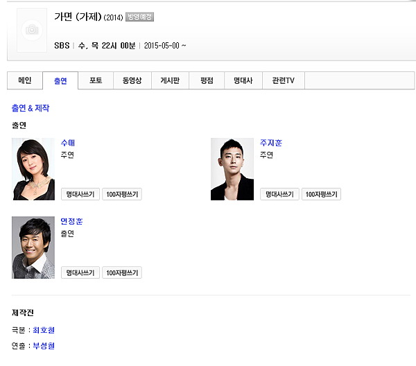This screenshot has width=416, height=366.
Task: Click 주연 role label under 주지훈
Action: tap(266, 155)
